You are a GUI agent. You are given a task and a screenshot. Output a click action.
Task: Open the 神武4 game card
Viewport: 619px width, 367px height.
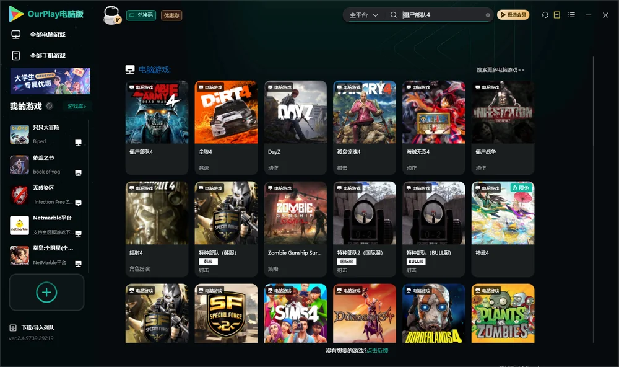(x=503, y=229)
